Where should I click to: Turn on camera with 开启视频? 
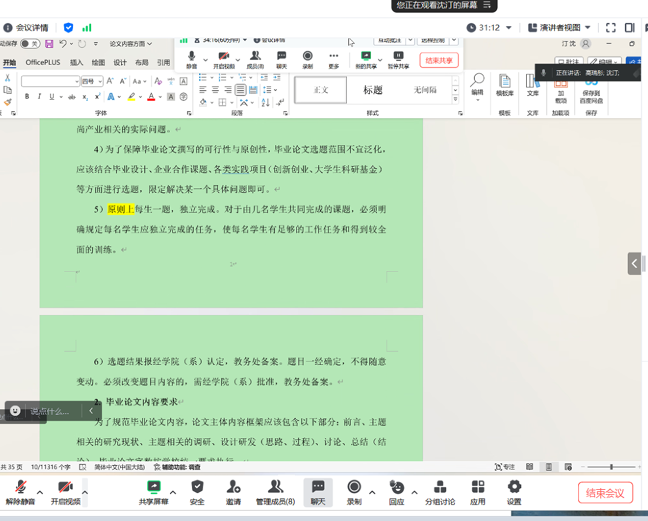pos(65,487)
